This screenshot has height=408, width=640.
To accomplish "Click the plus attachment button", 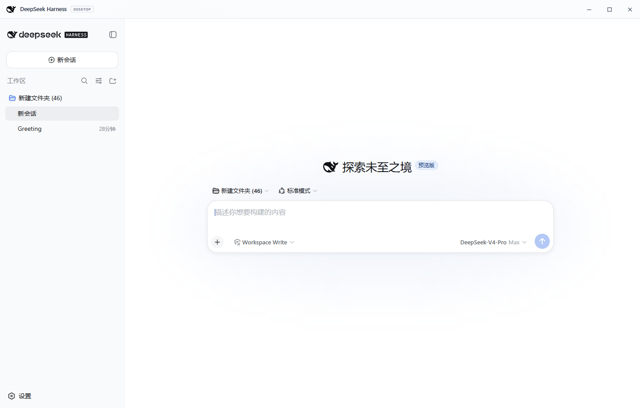I will click(217, 242).
